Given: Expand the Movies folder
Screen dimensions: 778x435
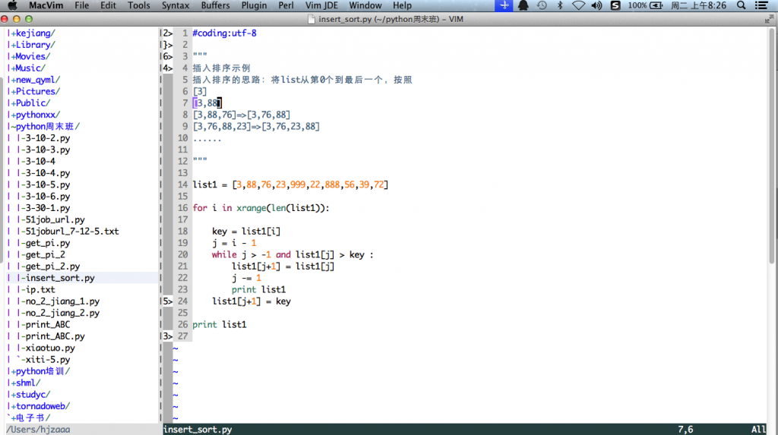Looking at the screenshot, I should click(x=30, y=56).
